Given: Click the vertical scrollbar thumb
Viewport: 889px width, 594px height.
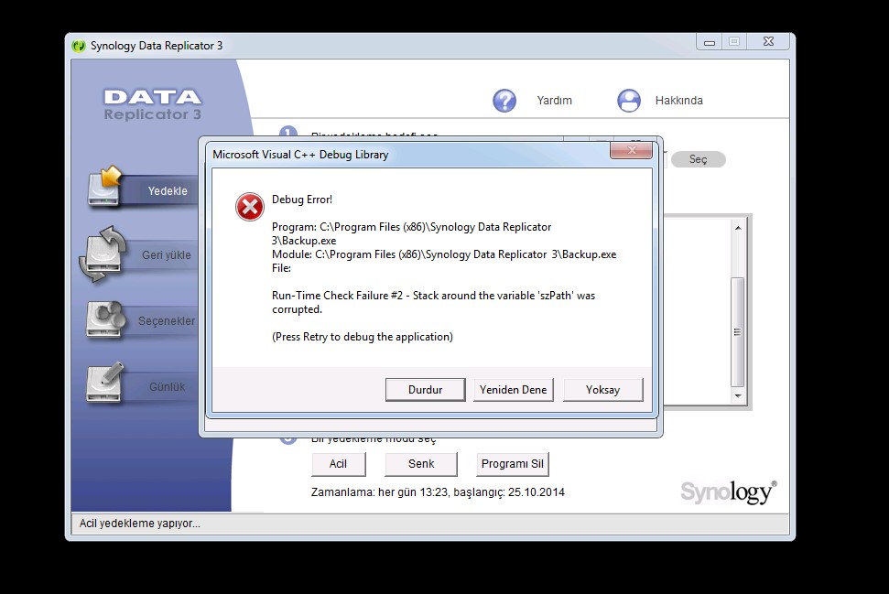Looking at the screenshot, I should tap(738, 329).
